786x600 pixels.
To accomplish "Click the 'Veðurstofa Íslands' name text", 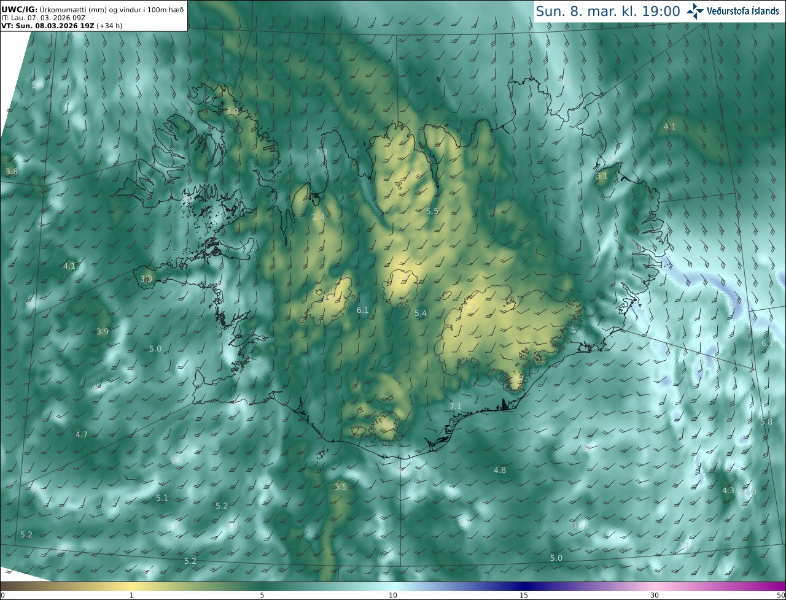I will click(x=743, y=11).
